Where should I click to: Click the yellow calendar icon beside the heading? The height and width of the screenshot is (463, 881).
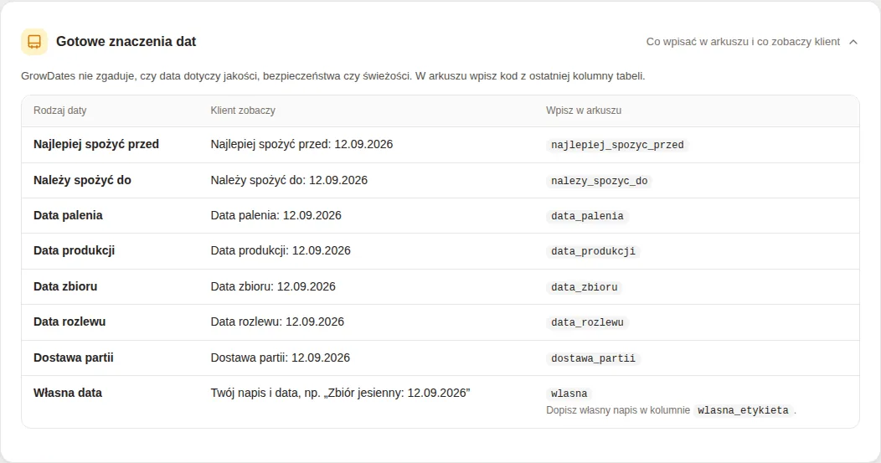[34, 42]
